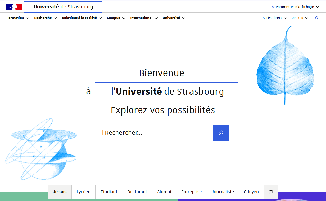326x201 pixels.
Task: Click the Université de Strasbourg header logo
Action: point(63,7)
